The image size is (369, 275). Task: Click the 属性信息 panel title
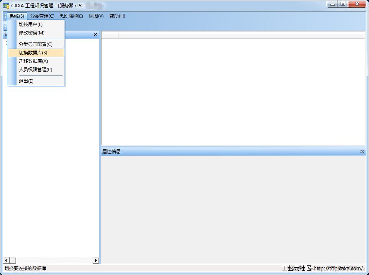[111, 151]
